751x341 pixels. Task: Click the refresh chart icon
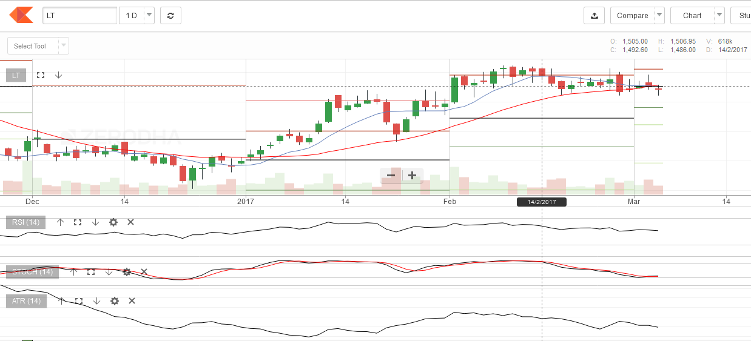(x=170, y=16)
